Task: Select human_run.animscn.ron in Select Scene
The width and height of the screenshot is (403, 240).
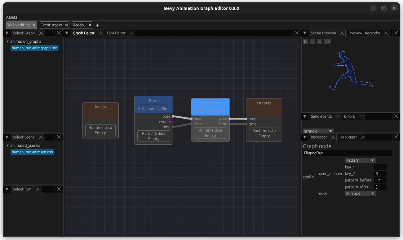Action: coord(32,152)
